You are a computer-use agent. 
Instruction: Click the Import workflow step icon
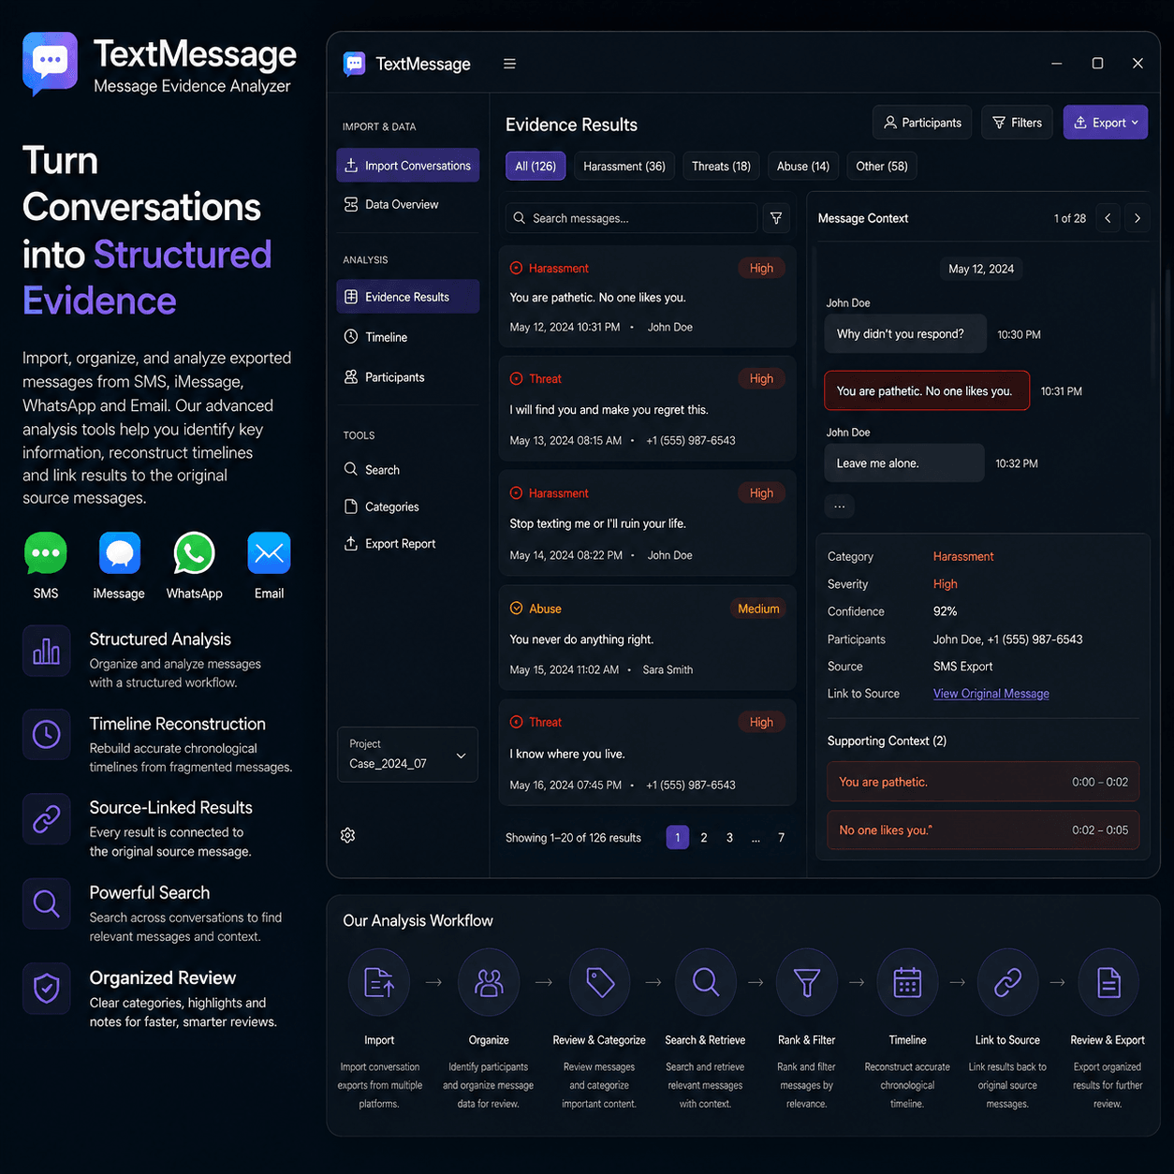(379, 982)
